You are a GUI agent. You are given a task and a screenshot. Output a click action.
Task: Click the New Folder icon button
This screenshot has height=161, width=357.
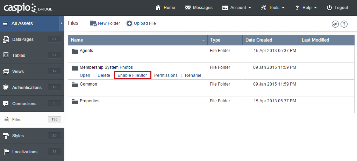pos(93,23)
